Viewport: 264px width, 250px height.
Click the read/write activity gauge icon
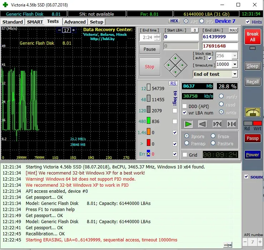pos(252,112)
